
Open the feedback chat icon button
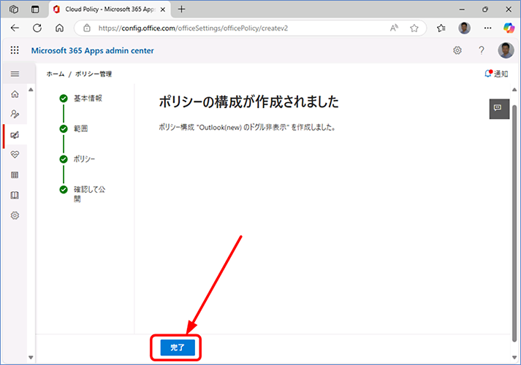click(x=499, y=109)
